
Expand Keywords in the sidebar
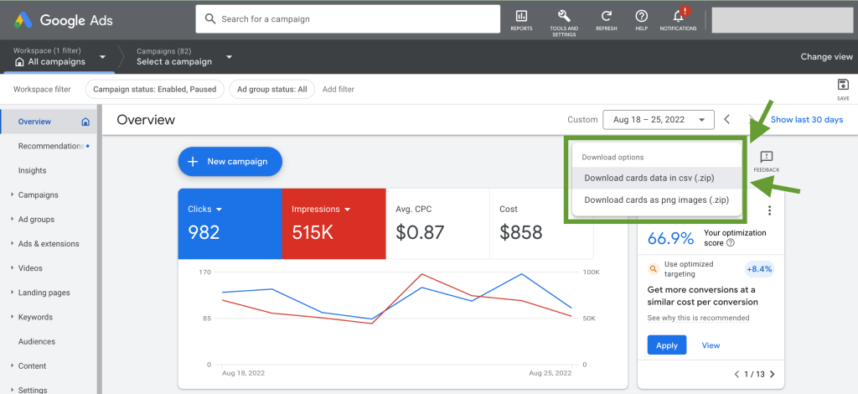[35, 318]
